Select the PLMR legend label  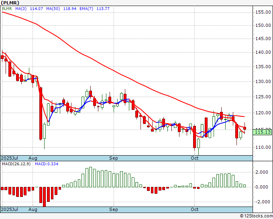[7, 9]
